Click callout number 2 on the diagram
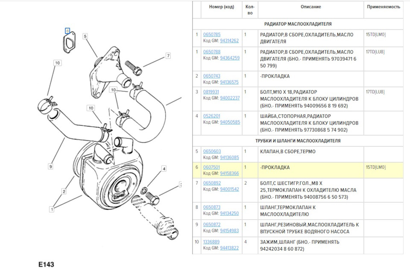This screenshot has width=410, height=269. coord(64,191)
